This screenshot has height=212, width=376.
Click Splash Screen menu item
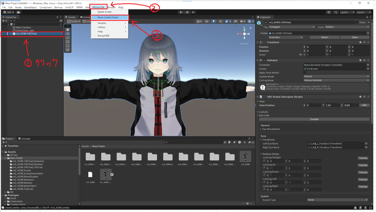coord(109,12)
